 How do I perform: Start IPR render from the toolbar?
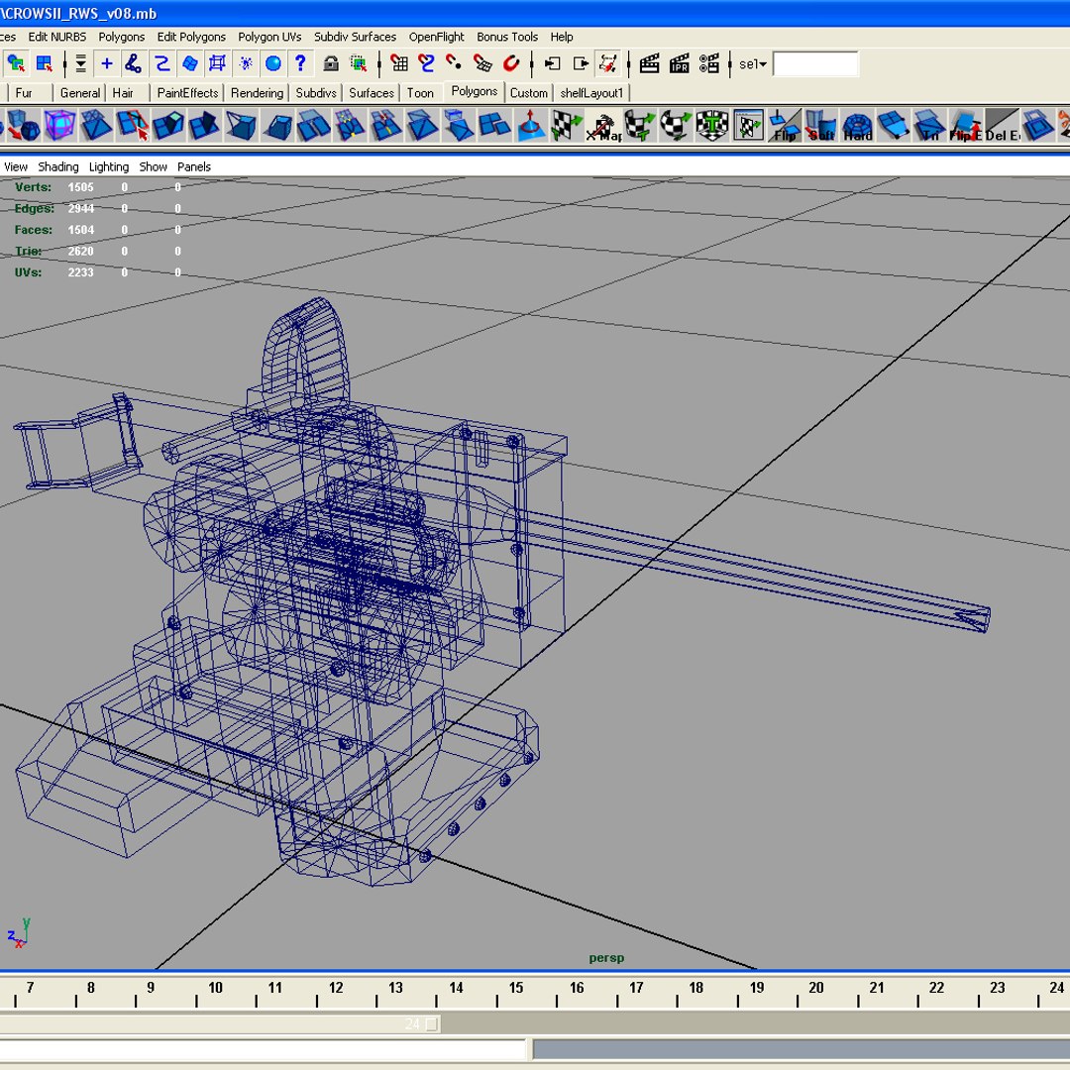pyautogui.click(x=679, y=64)
